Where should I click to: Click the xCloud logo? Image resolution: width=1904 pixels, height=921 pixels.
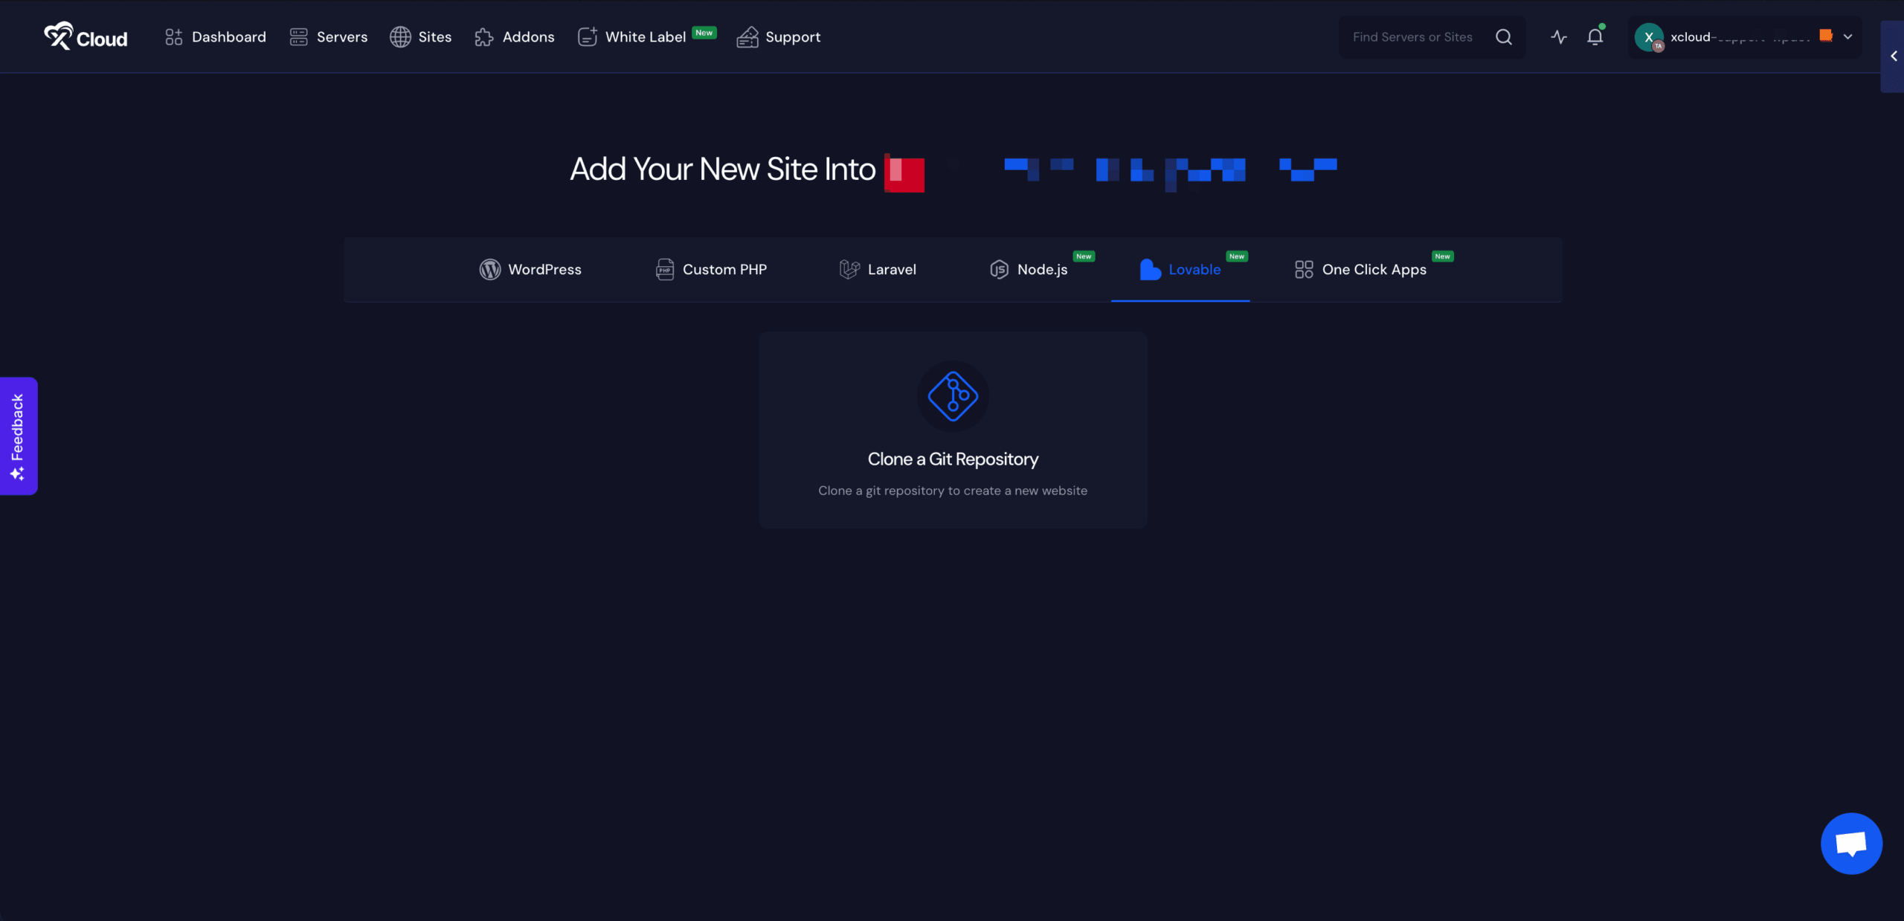click(x=86, y=36)
